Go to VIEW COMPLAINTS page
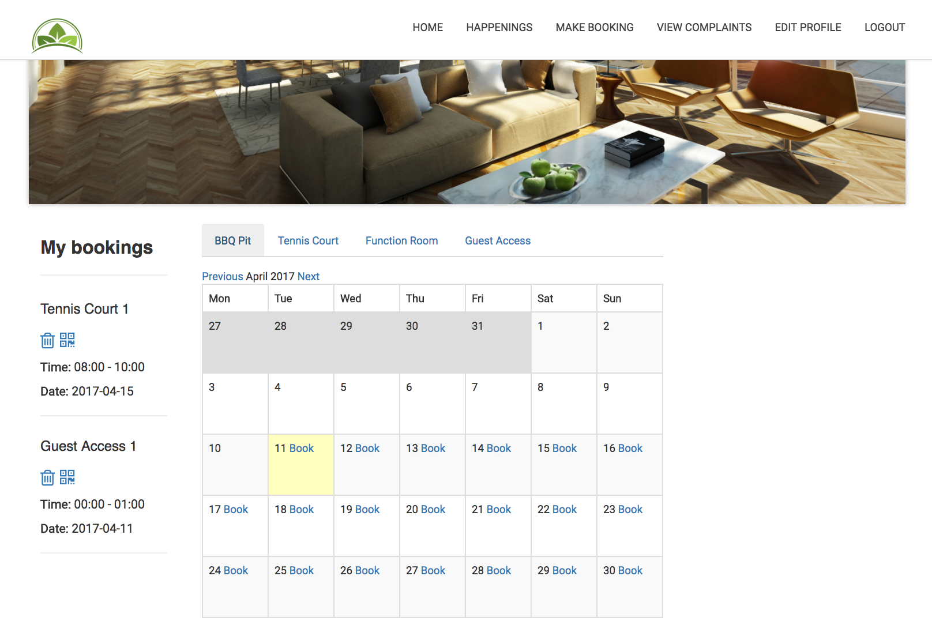This screenshot has width=932, height=640. point(704,27)
